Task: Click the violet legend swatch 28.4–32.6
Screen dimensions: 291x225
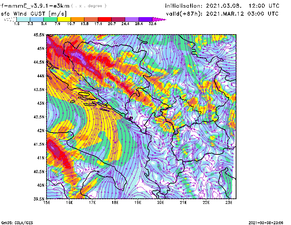Action: (x=145, y=19)
